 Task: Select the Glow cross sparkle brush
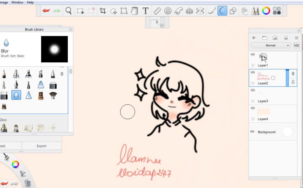tap(53, 128)
